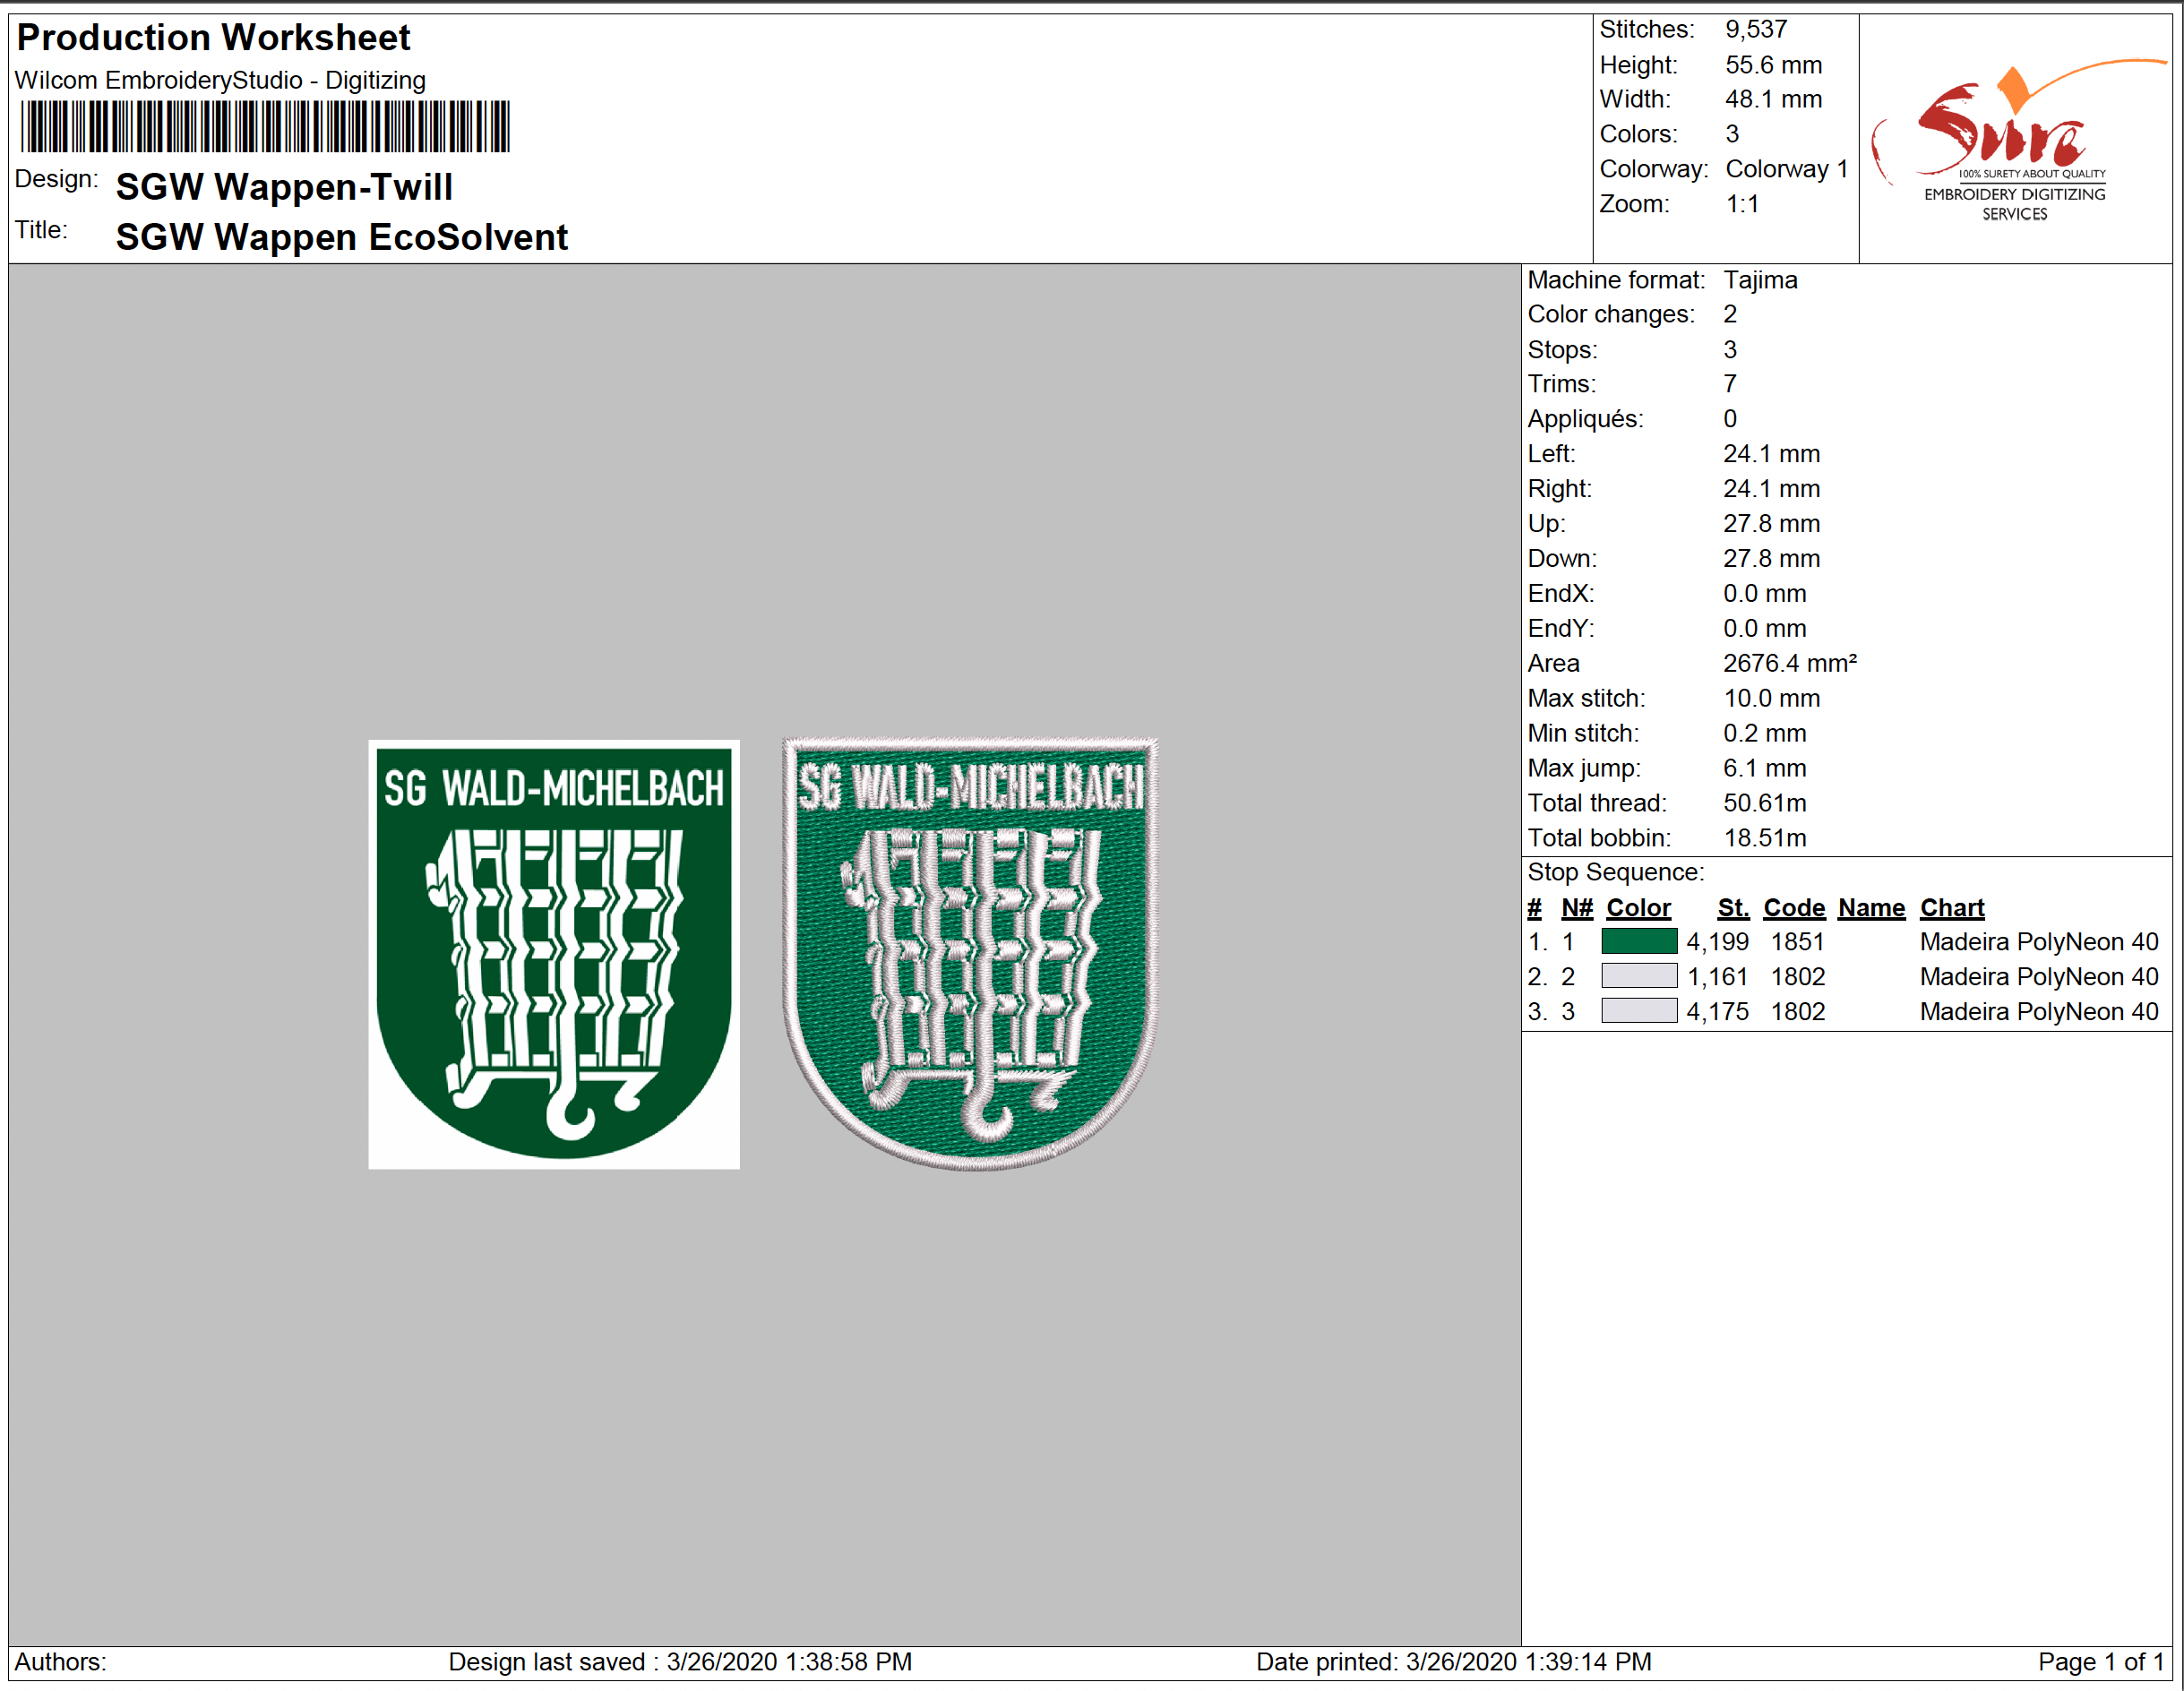
Task: Click the light grey swatch for stop 2
Action: click(x=1638, y=977)
